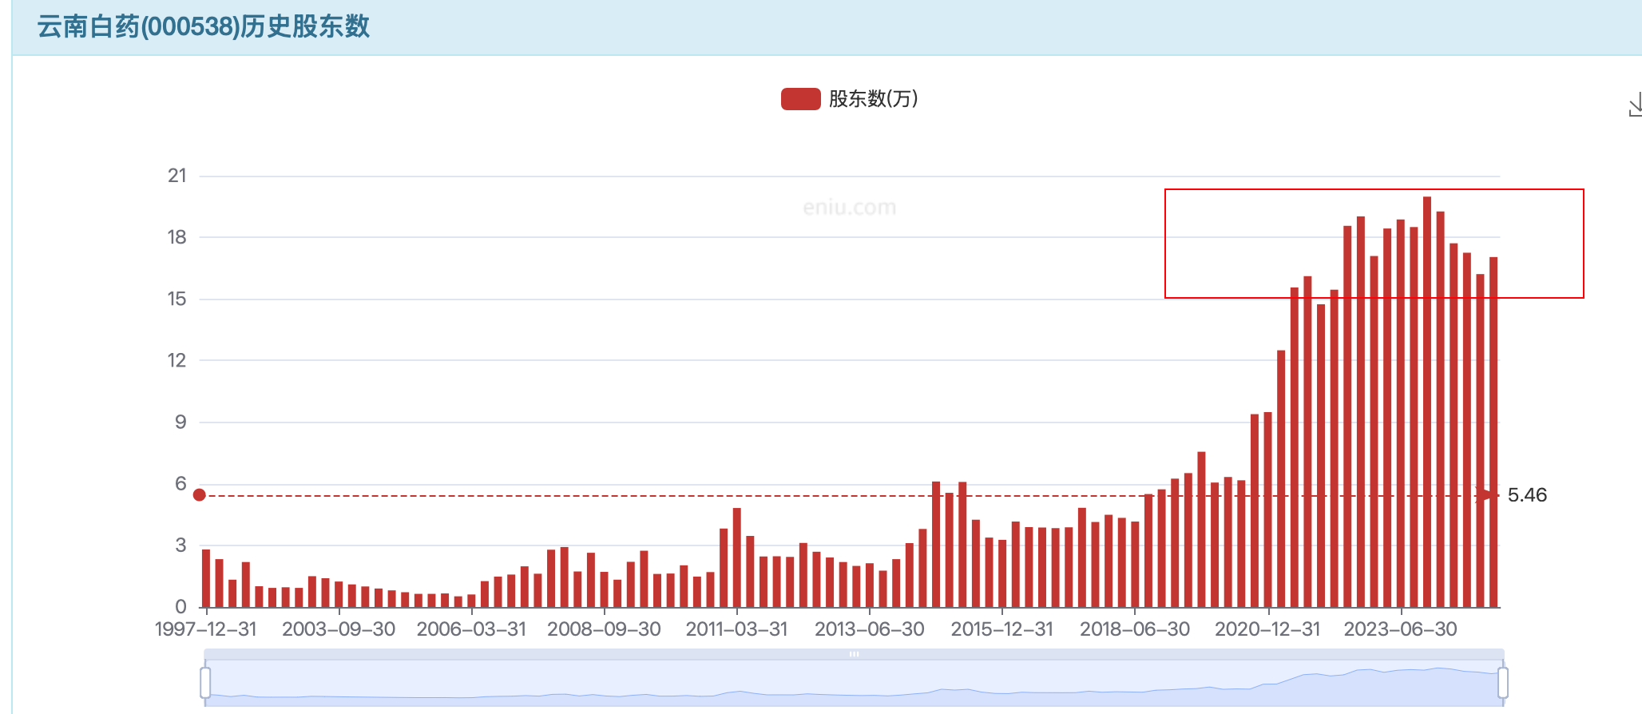Viewport: 1642px width, 714px height.
Task: Click the last bar on the right
Action: (1493, 432)
